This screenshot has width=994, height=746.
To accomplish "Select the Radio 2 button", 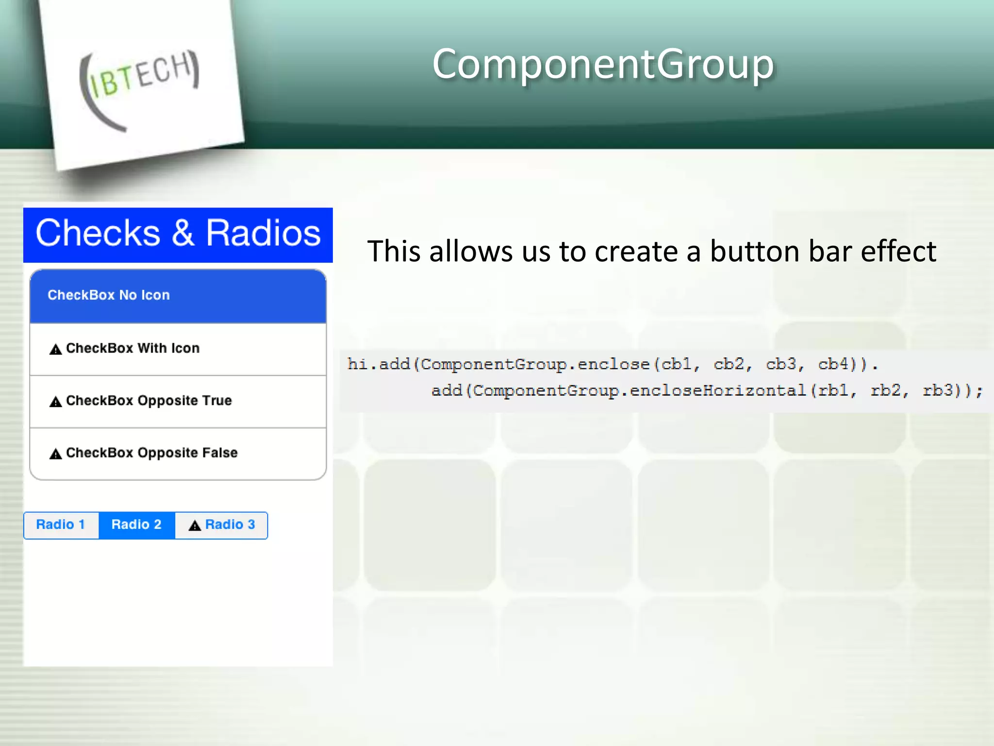I will [137, 525].
